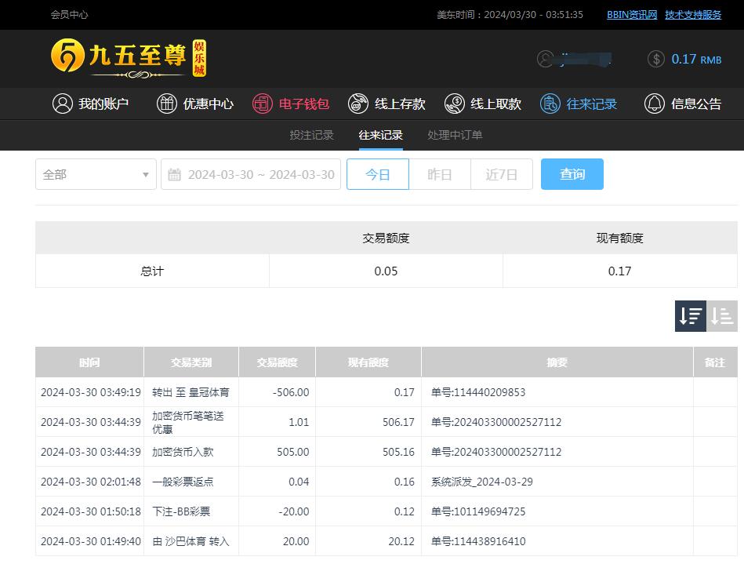Switch to the 投注记录 tab
Screen dimensions: 744x564
point(311,135)
